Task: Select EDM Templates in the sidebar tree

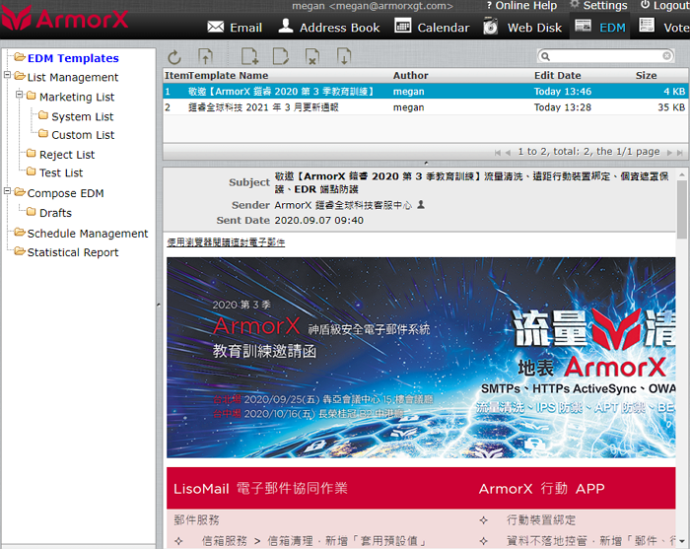Action: click(x=73, y=58)
